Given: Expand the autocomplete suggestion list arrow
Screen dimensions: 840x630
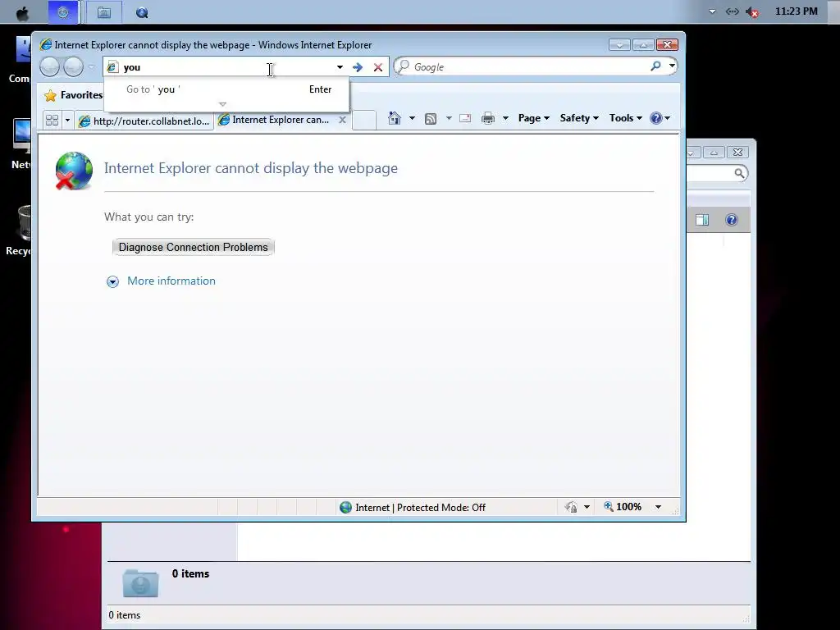Looking at the screenshot, I should 223,104.
